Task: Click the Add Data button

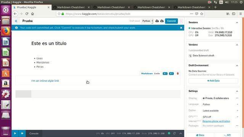Action: (213, 81)
